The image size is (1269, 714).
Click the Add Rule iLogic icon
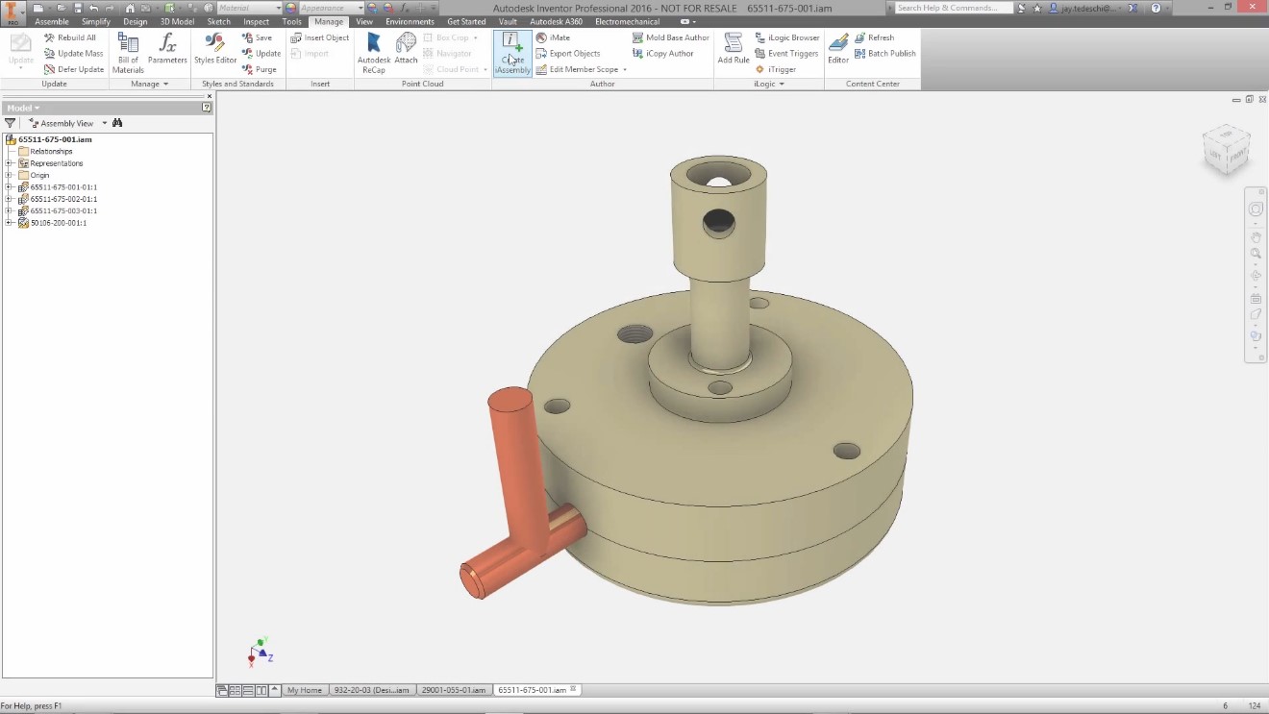point(734,49)
